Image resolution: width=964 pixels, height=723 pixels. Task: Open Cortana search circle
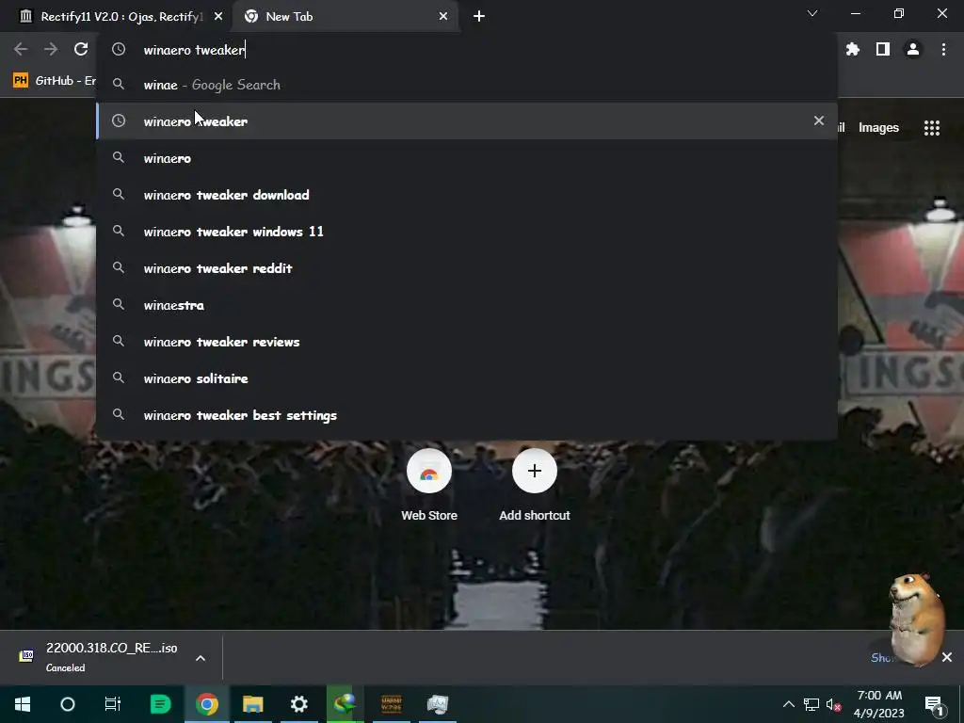click(68, 704)
